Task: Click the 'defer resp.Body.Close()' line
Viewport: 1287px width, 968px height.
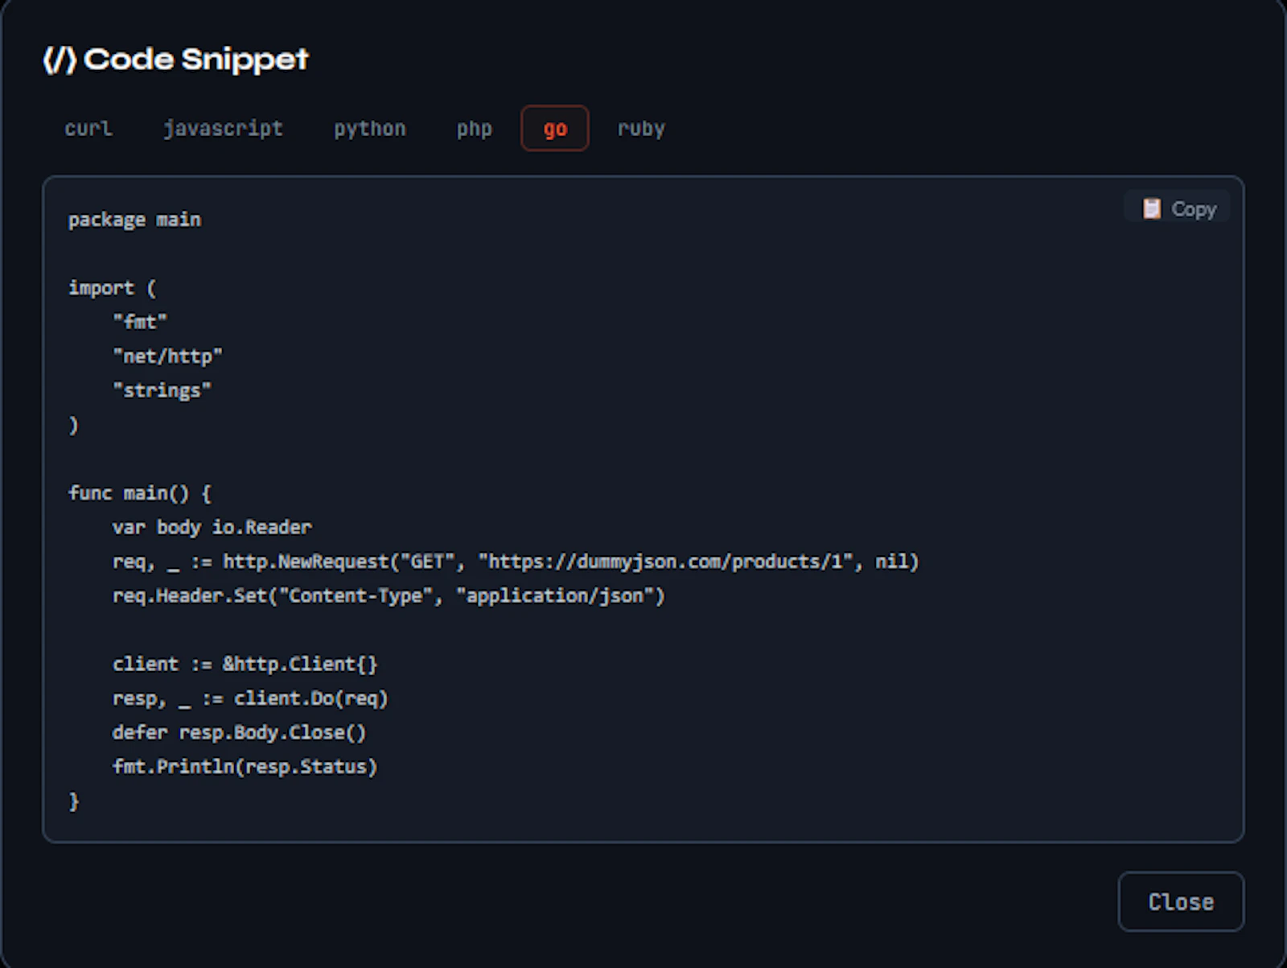Action: [x=239, y=733]
